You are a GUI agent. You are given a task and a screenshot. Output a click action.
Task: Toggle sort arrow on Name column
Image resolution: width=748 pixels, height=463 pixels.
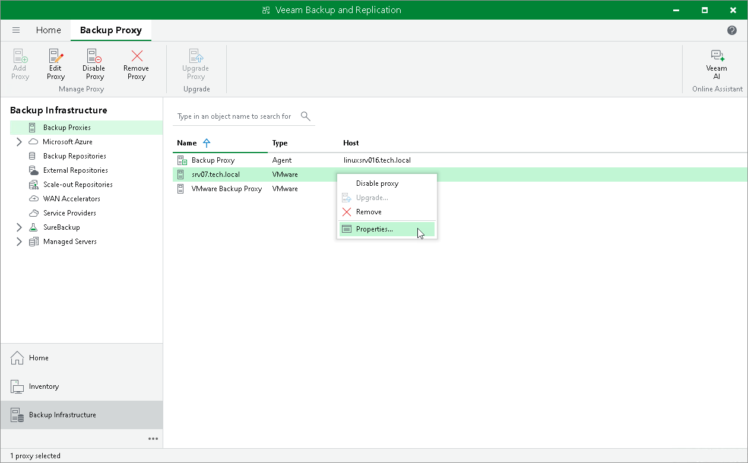207,143
